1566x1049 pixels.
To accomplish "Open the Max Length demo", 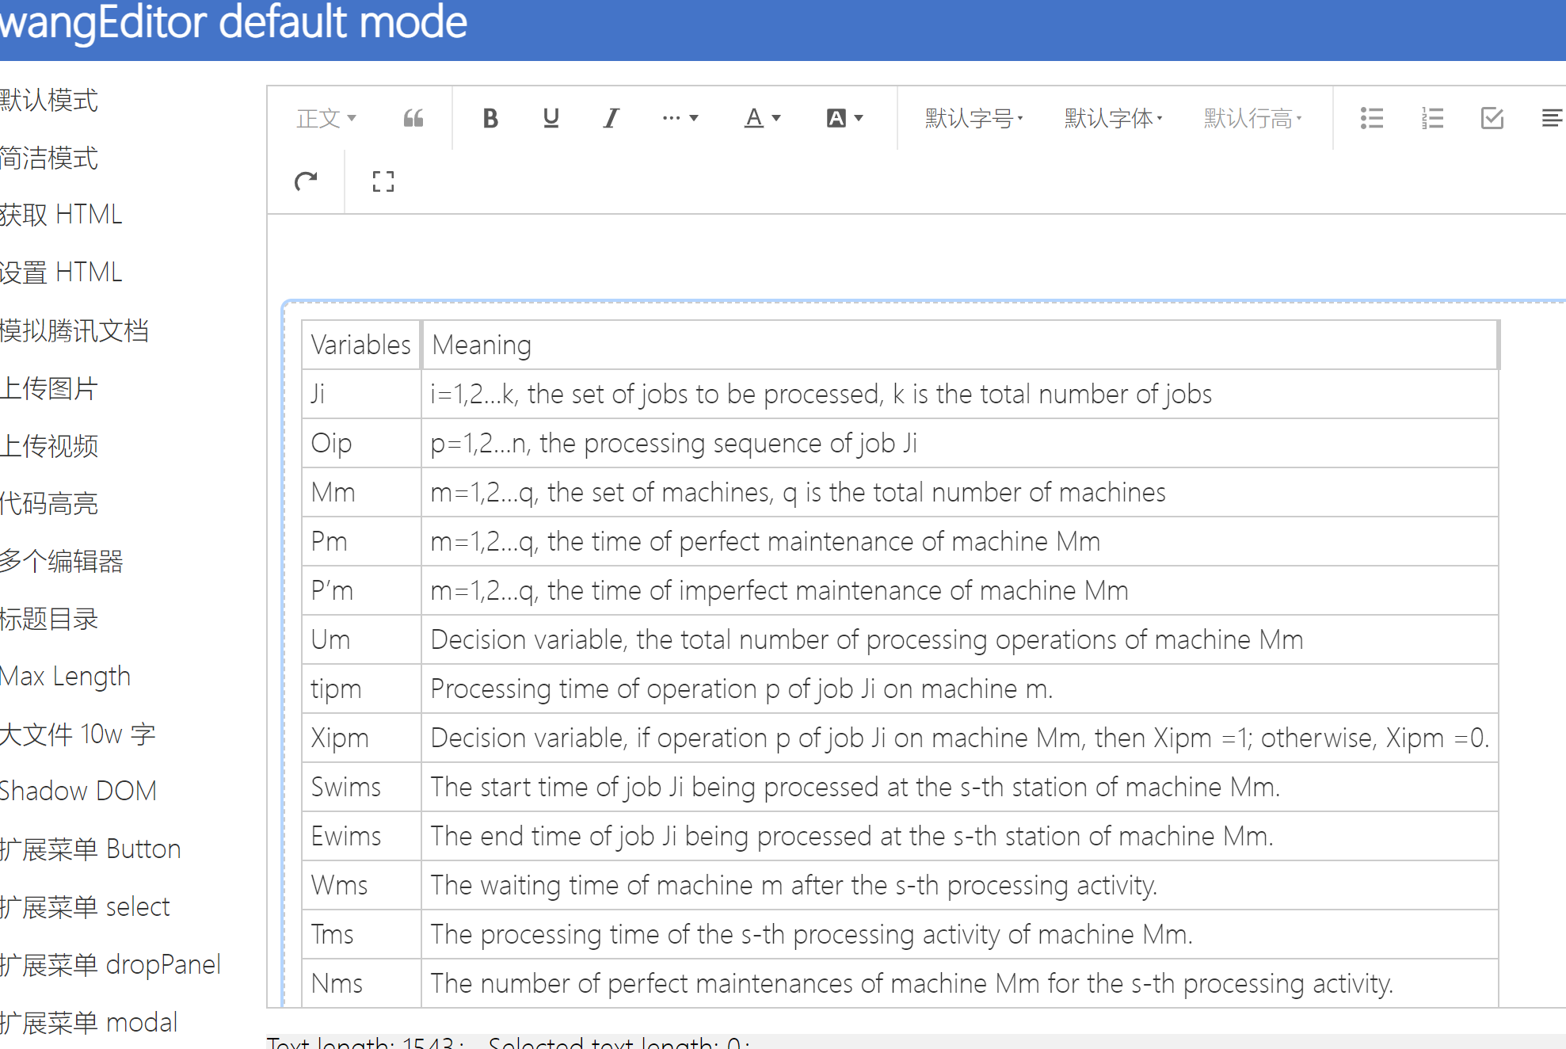I will [x=65, y=676].
